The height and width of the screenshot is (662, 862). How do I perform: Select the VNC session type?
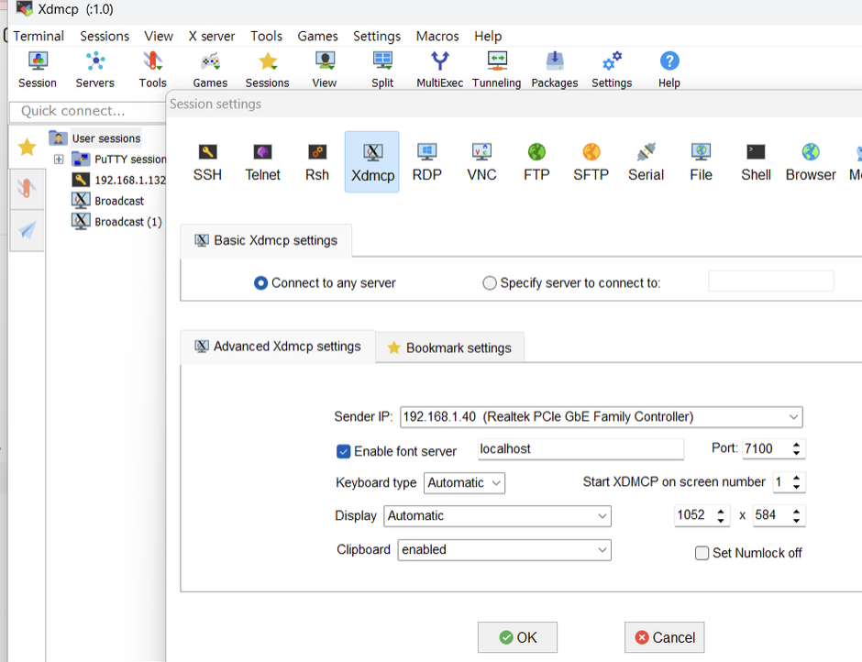[x=481, y=162]
